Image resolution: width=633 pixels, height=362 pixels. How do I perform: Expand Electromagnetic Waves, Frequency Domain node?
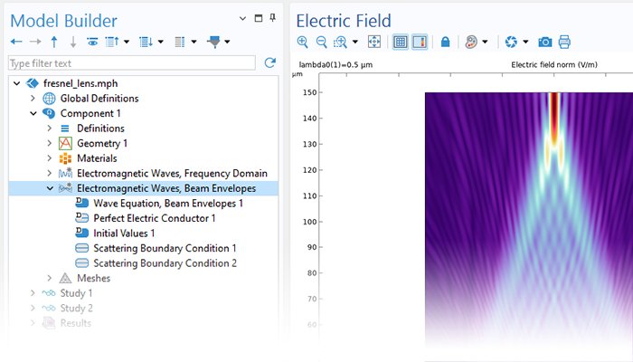coord(49,174)
